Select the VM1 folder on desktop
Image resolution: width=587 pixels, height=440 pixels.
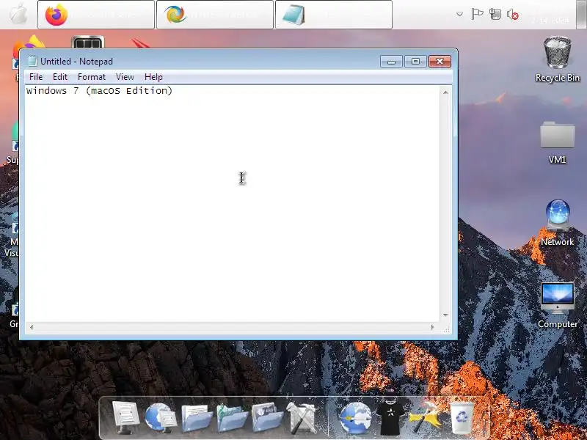(x=557, y=142)
